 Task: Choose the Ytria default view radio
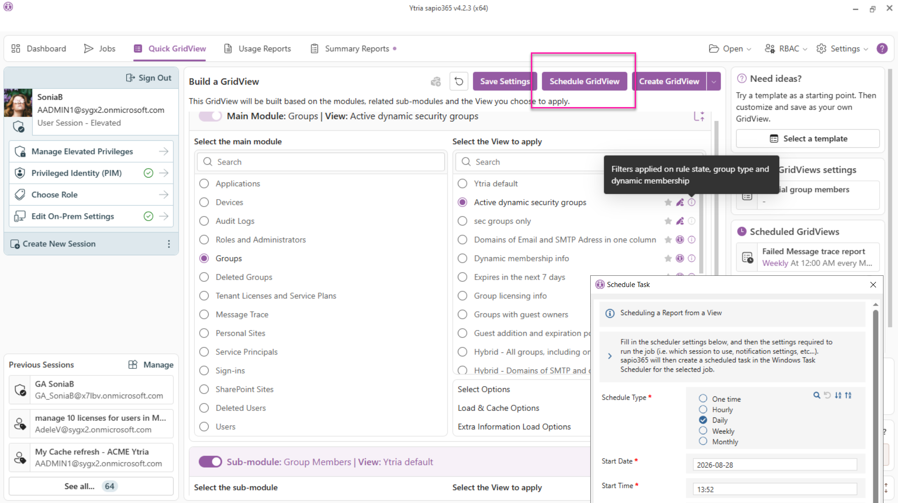tap(463, 184)
